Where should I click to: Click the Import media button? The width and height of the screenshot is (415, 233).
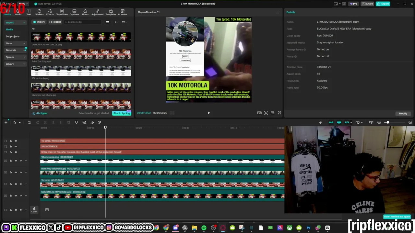click(39, 22)
